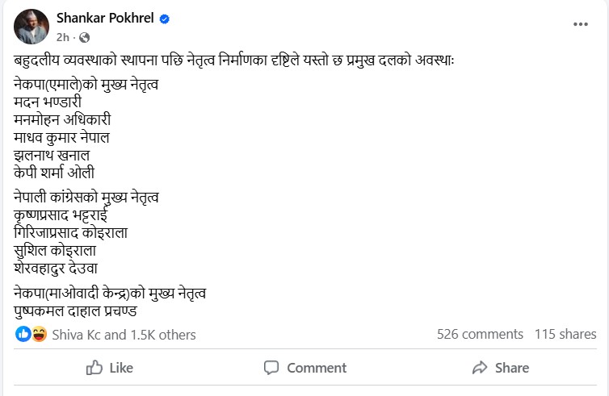Click the Haha reaction emoji

[38, 334]
